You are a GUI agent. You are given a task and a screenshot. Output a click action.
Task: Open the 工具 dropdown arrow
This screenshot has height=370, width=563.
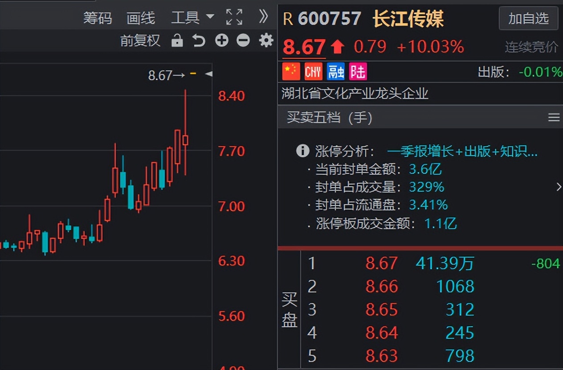coord(210,18)
